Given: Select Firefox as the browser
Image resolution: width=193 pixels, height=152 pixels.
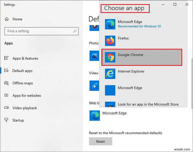Looking at the screenshot, I should tap(142, 41).
